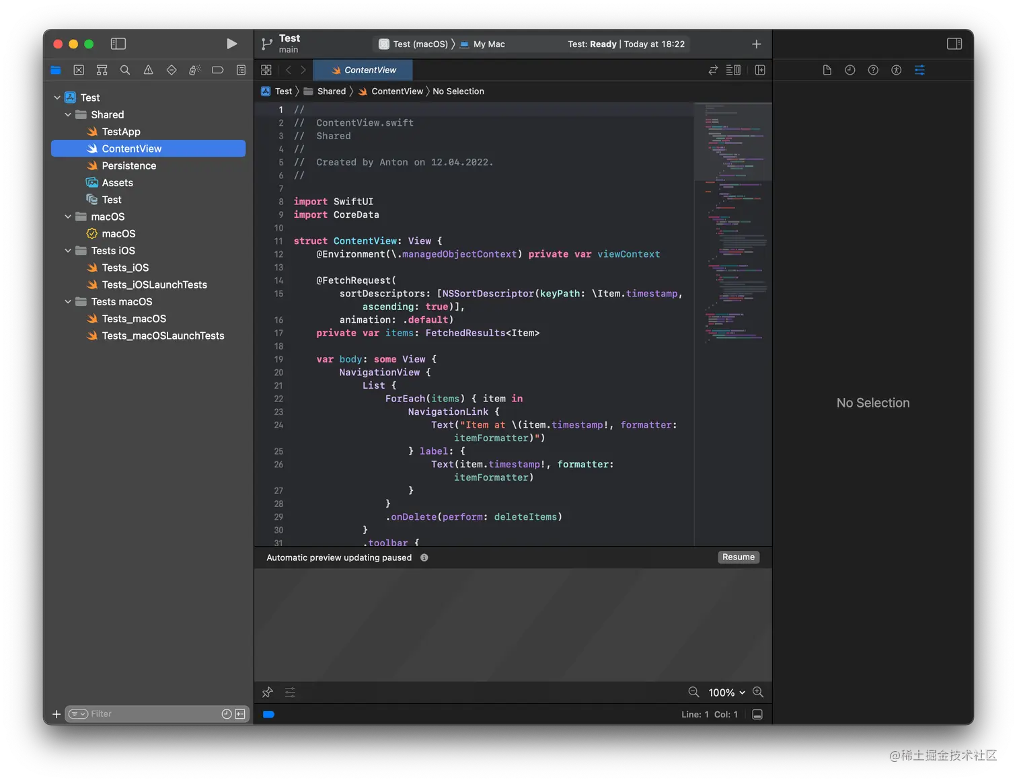Open the Test (macOS) scheme selector
This screenshot has height=782, width=1017.
(416, 44)
